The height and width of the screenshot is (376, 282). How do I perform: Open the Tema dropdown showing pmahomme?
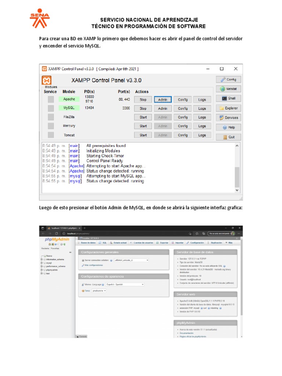click(x=99, y=291)
